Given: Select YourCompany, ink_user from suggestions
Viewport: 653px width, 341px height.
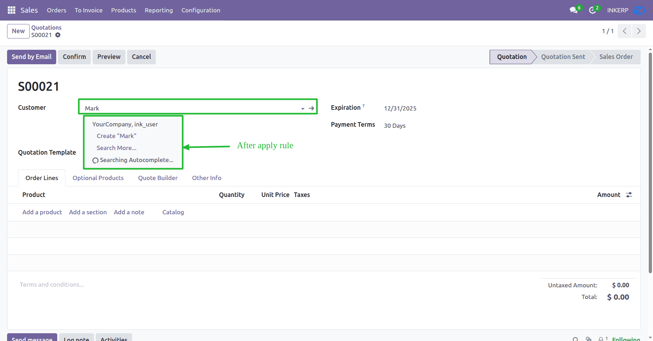Looking at the screenshot, I should 125,124.
